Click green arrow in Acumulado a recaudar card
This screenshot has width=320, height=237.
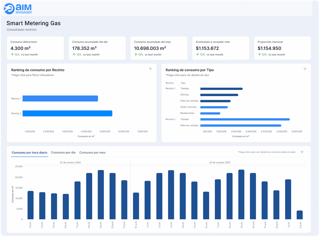pyautogui.click(x=198, y=55)
